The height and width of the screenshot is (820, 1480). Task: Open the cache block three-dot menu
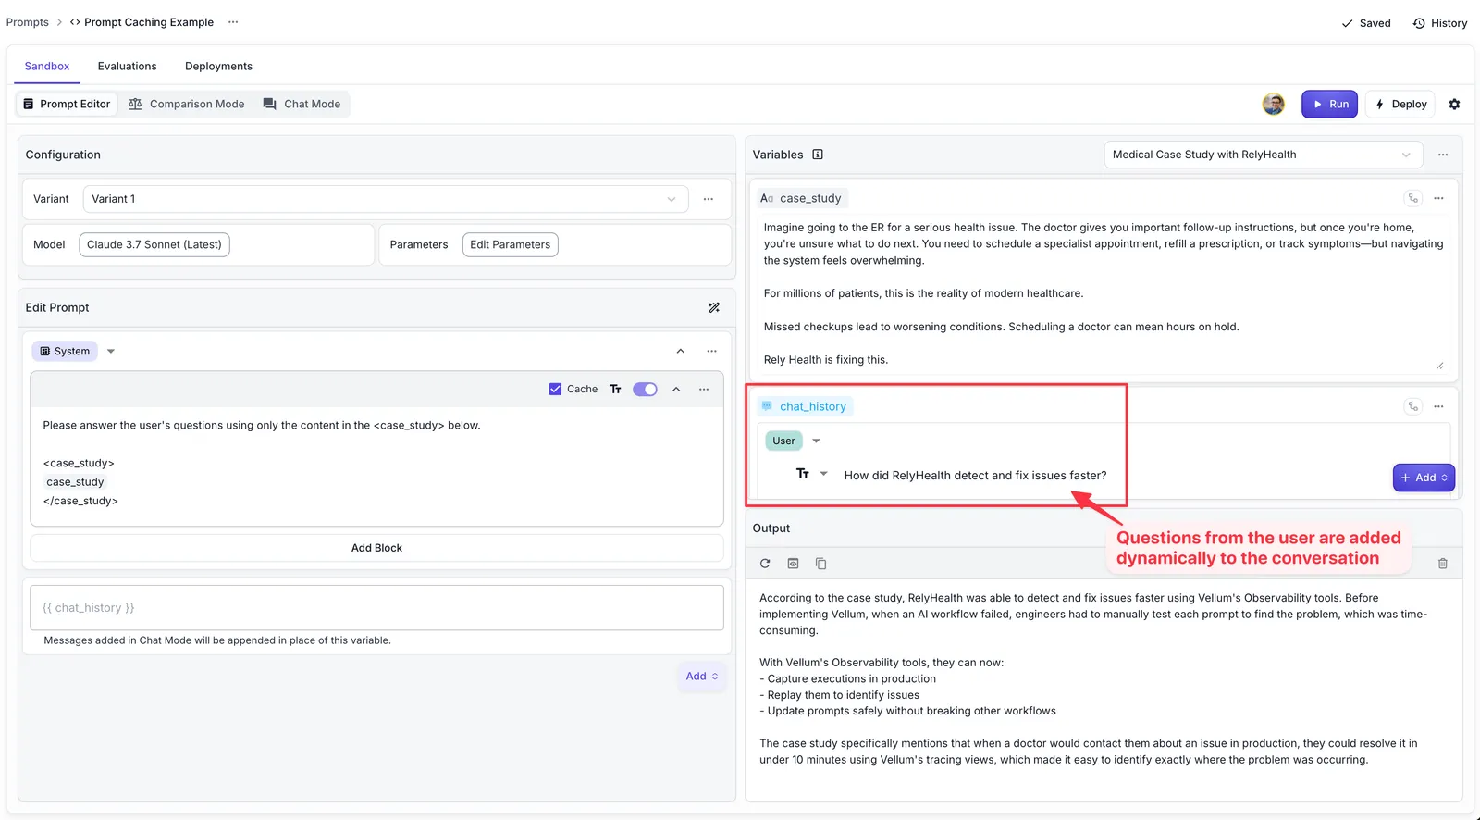[704, 390]
